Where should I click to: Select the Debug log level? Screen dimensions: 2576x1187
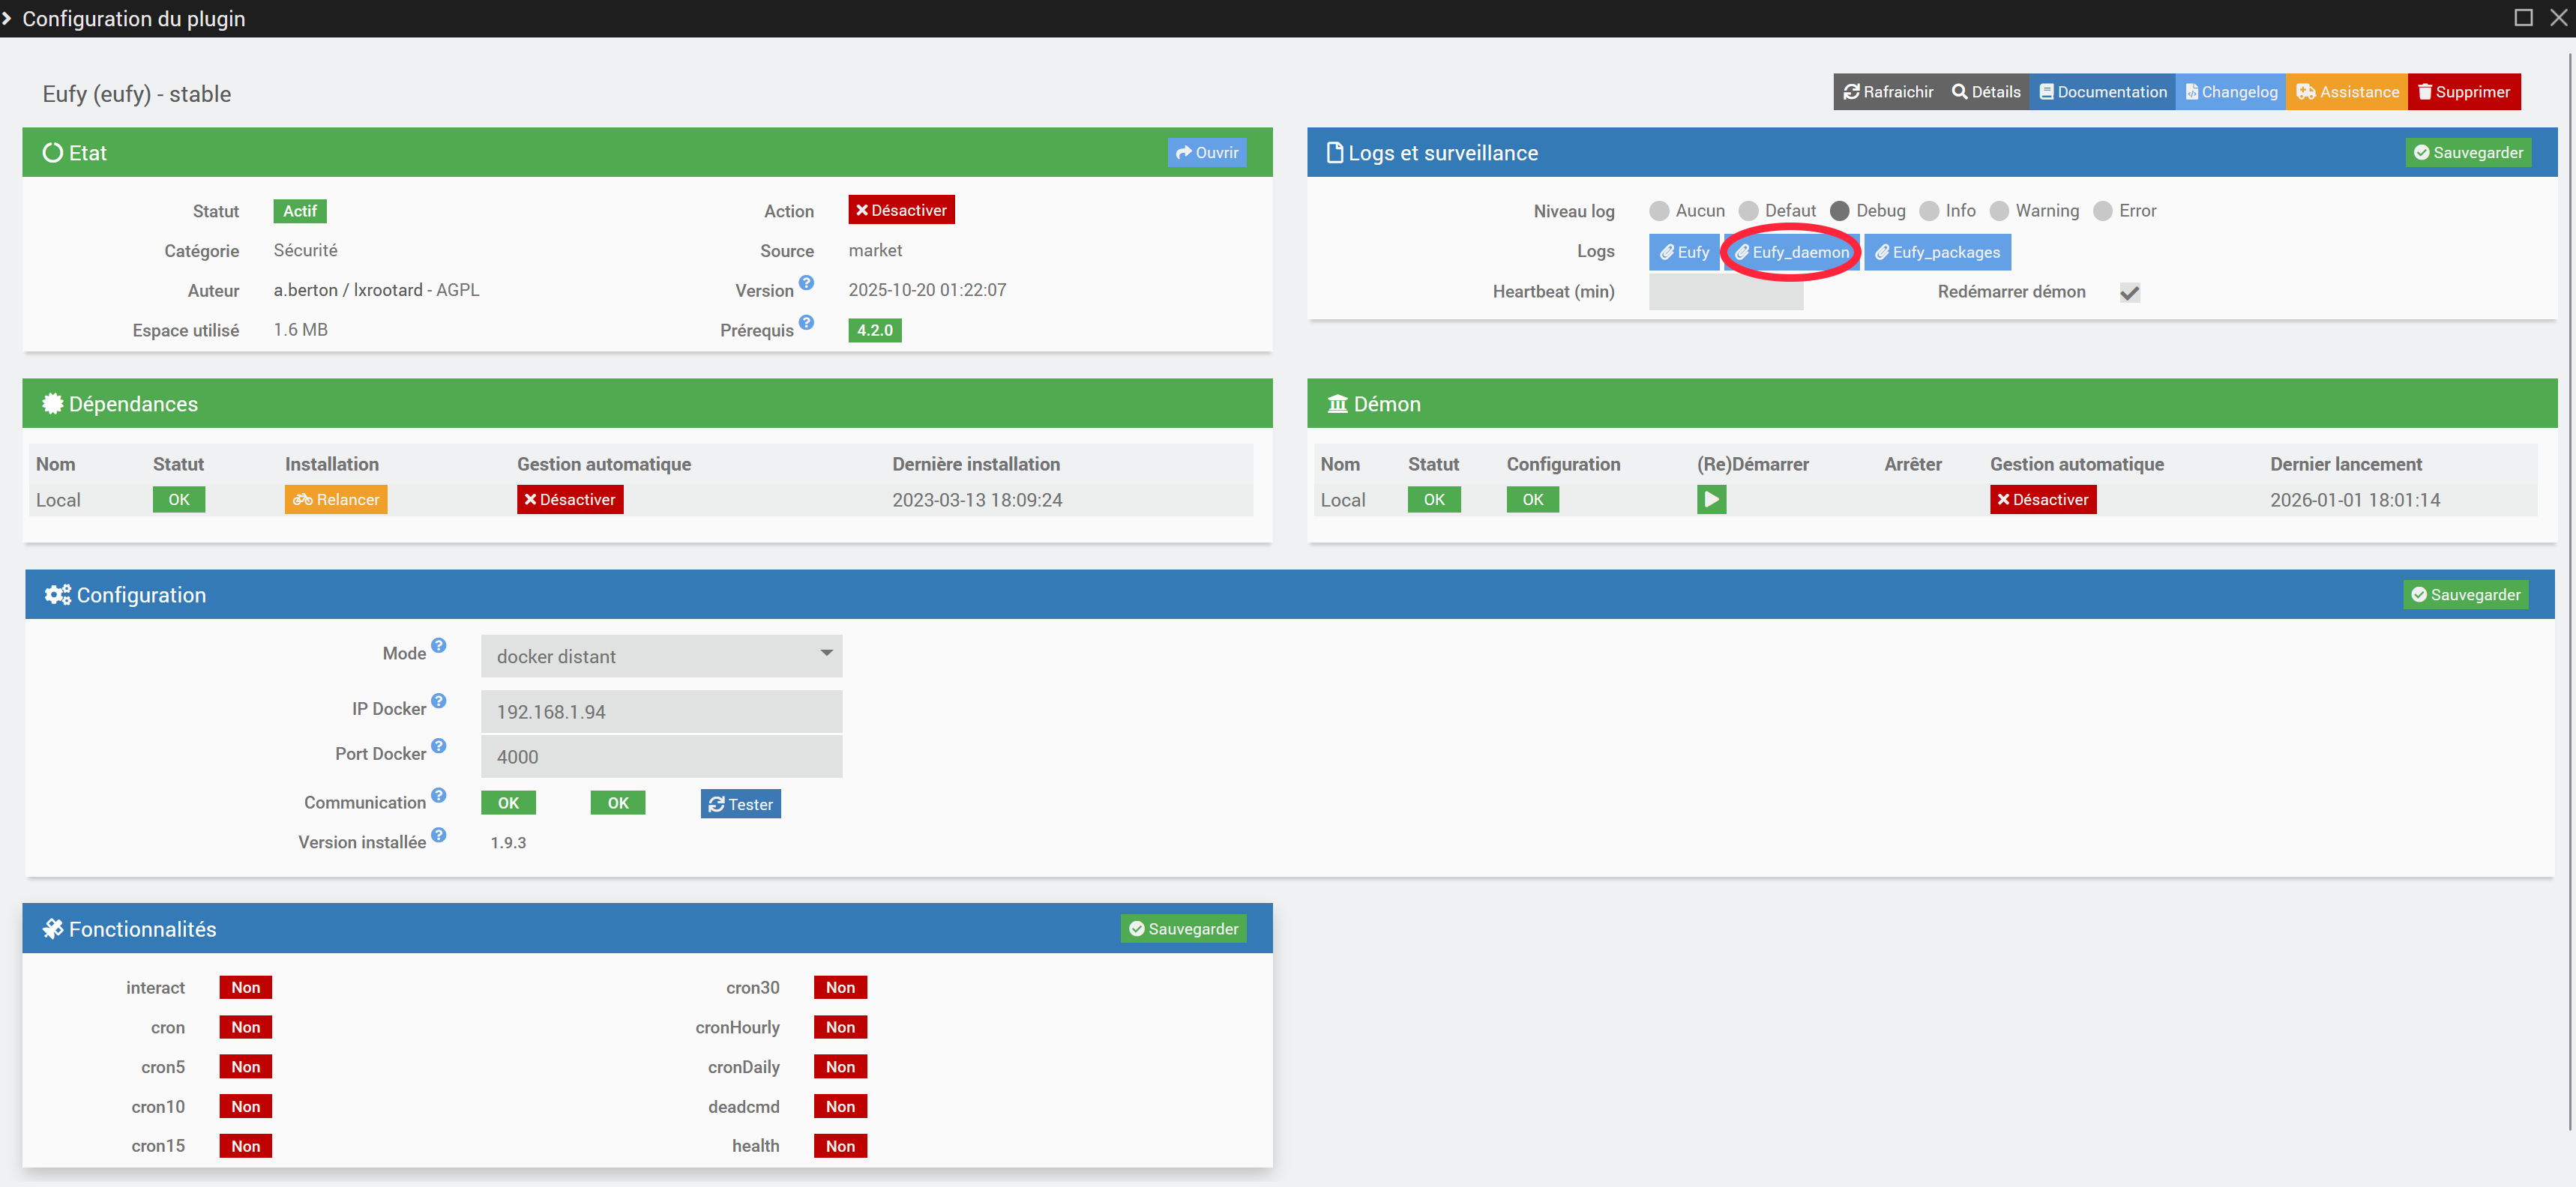[x=1839, y=211]
